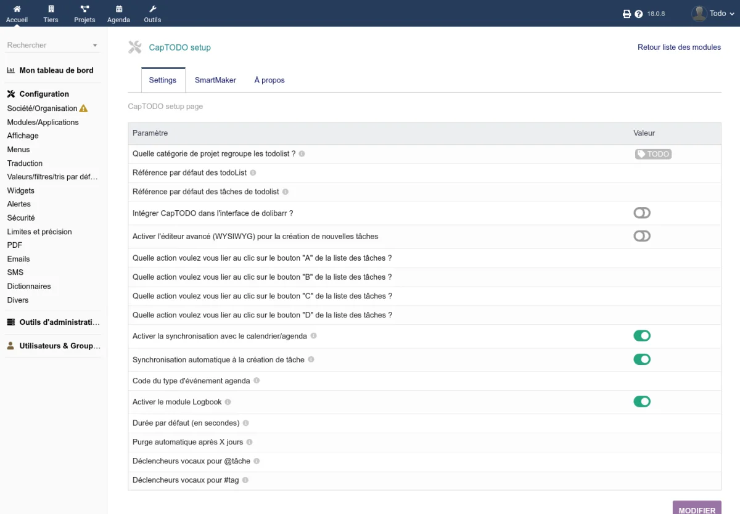Open Widgets settings
Viewport: 740px width, 514px height.
(21, 190)
